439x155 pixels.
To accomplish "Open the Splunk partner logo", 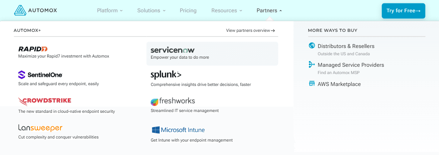I will tap(166, 75).
